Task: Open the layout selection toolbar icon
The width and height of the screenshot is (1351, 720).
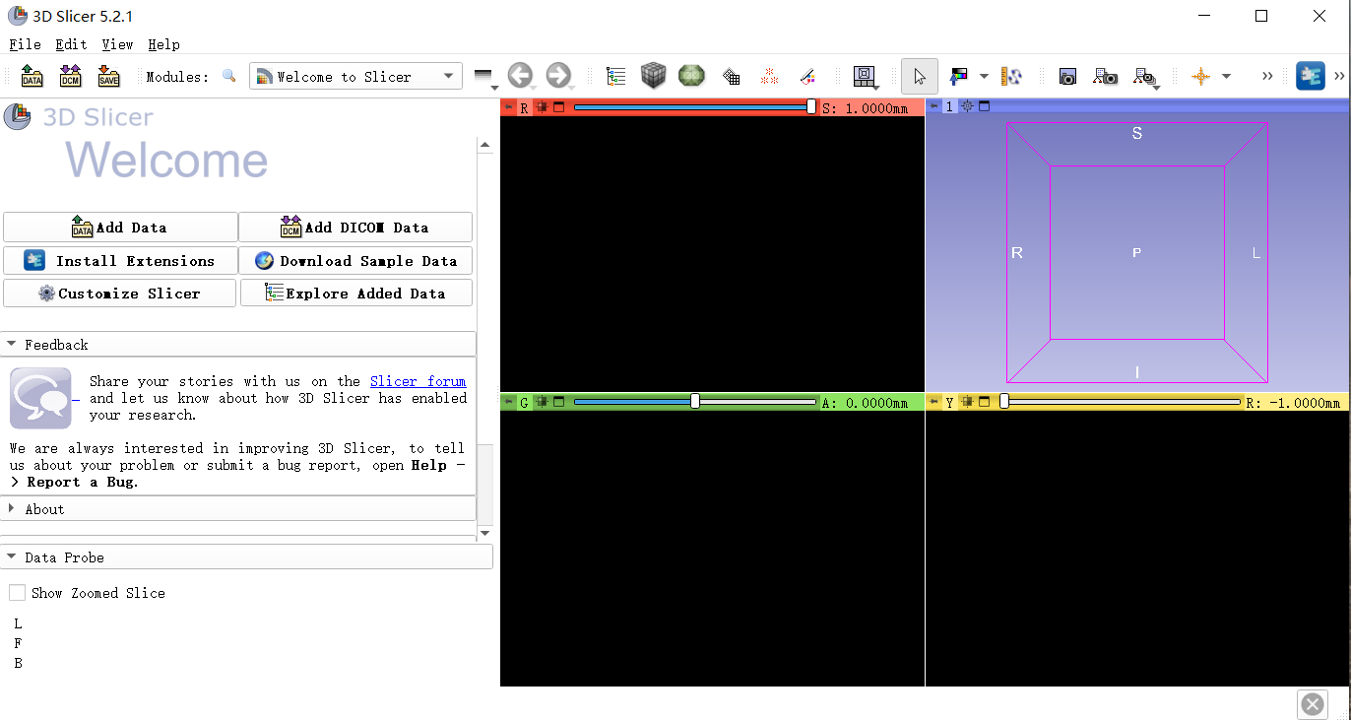Action: click(865, 76)
